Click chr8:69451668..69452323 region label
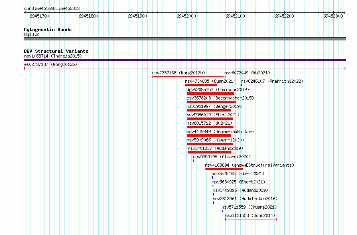The height and width of the screenshot is (235, 357). pos(52,8)
